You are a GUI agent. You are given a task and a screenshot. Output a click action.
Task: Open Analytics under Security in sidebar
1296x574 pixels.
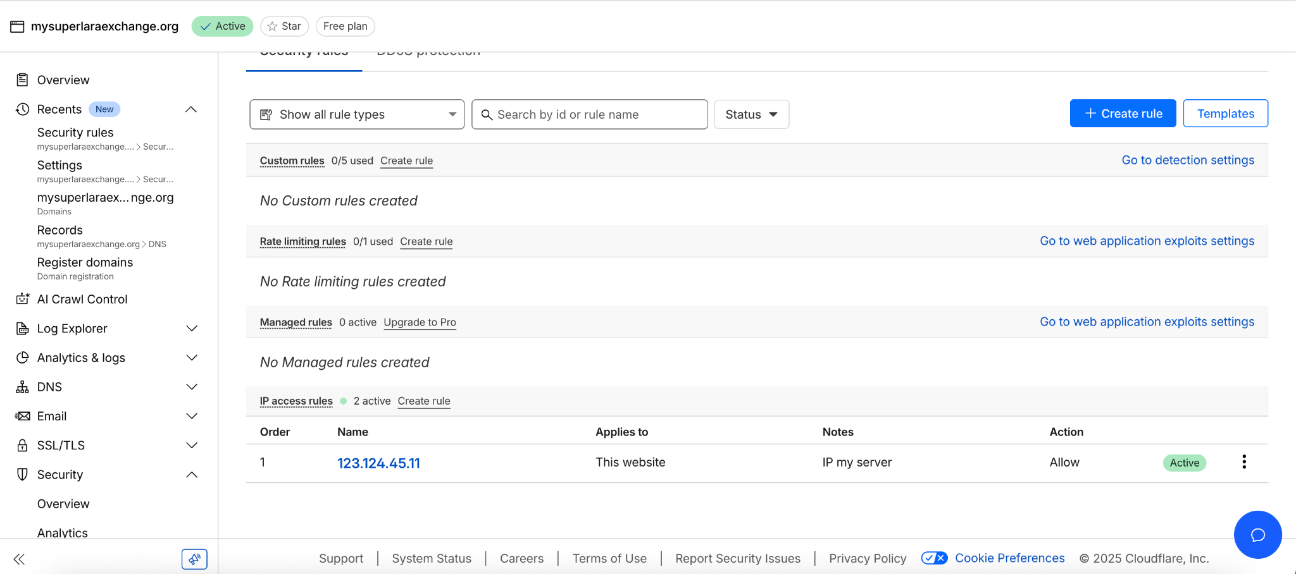63,532
